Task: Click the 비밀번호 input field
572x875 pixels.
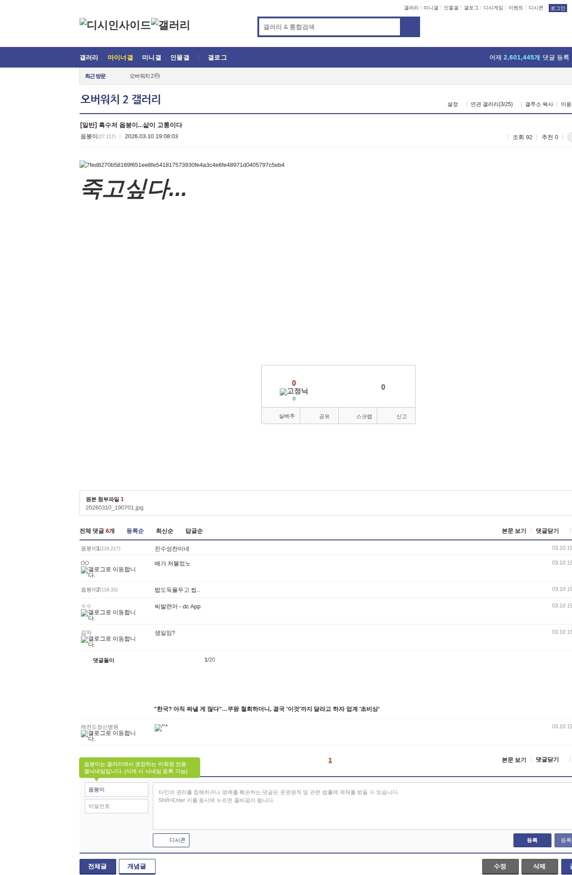Action: pos(117,806)
